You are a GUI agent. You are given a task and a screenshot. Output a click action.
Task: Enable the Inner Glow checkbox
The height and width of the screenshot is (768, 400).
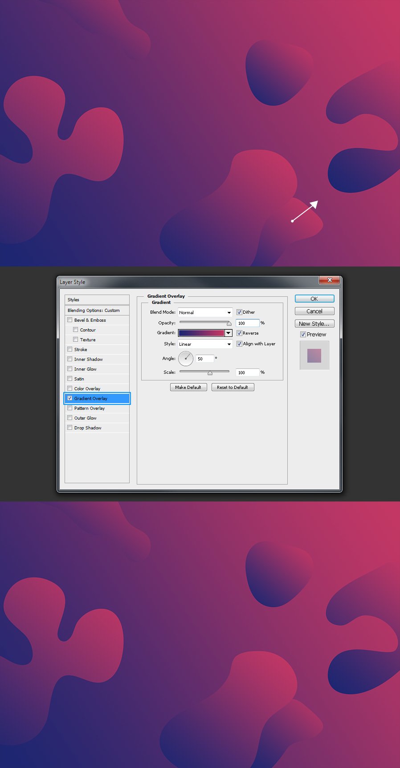pyautogui.click(x=69, y=369)
